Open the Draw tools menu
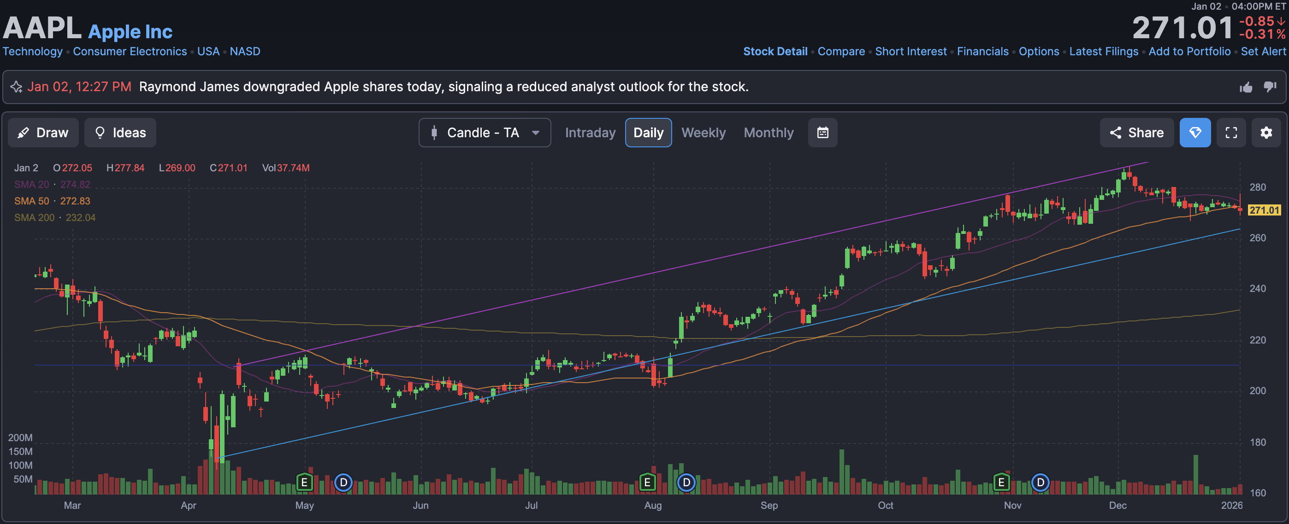Image resolution: width=1289 pixels, height=524 pixels. [43, 133]
